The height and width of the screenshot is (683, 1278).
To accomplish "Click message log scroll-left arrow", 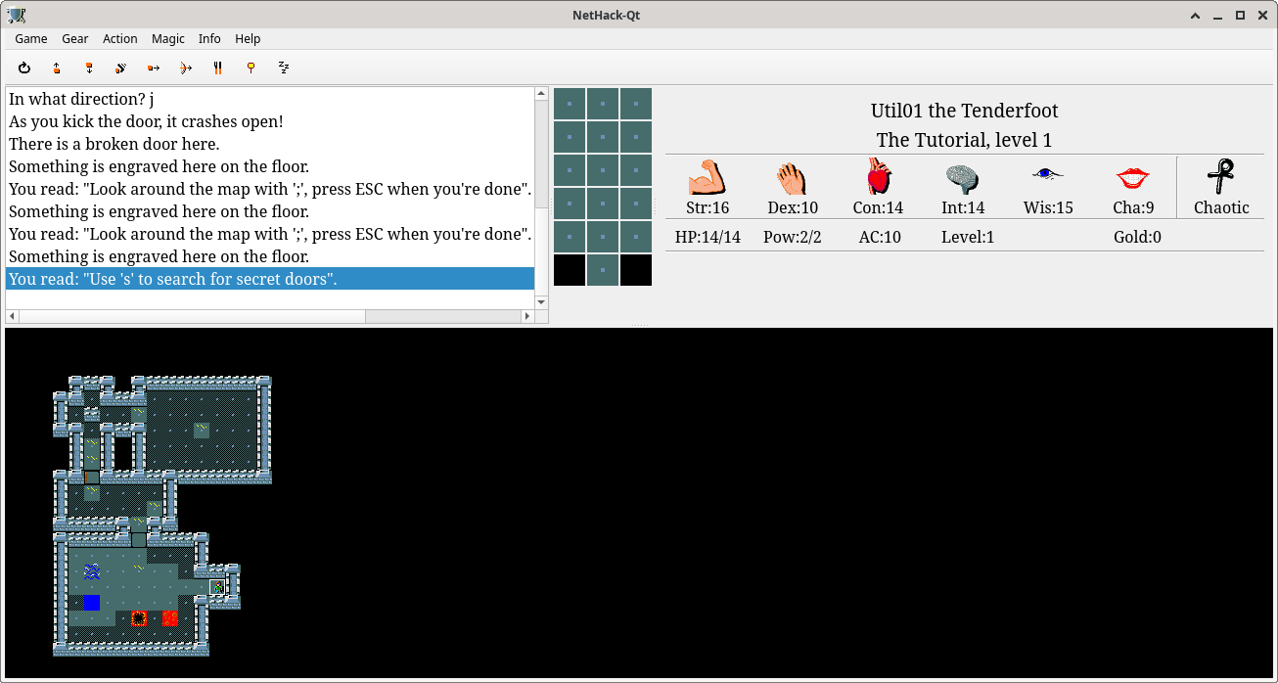I will pyautogui.click(x=13, y=317).
